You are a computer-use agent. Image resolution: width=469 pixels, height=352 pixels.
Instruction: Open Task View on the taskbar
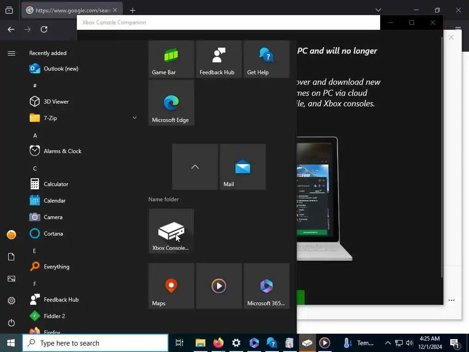[180, 343]
